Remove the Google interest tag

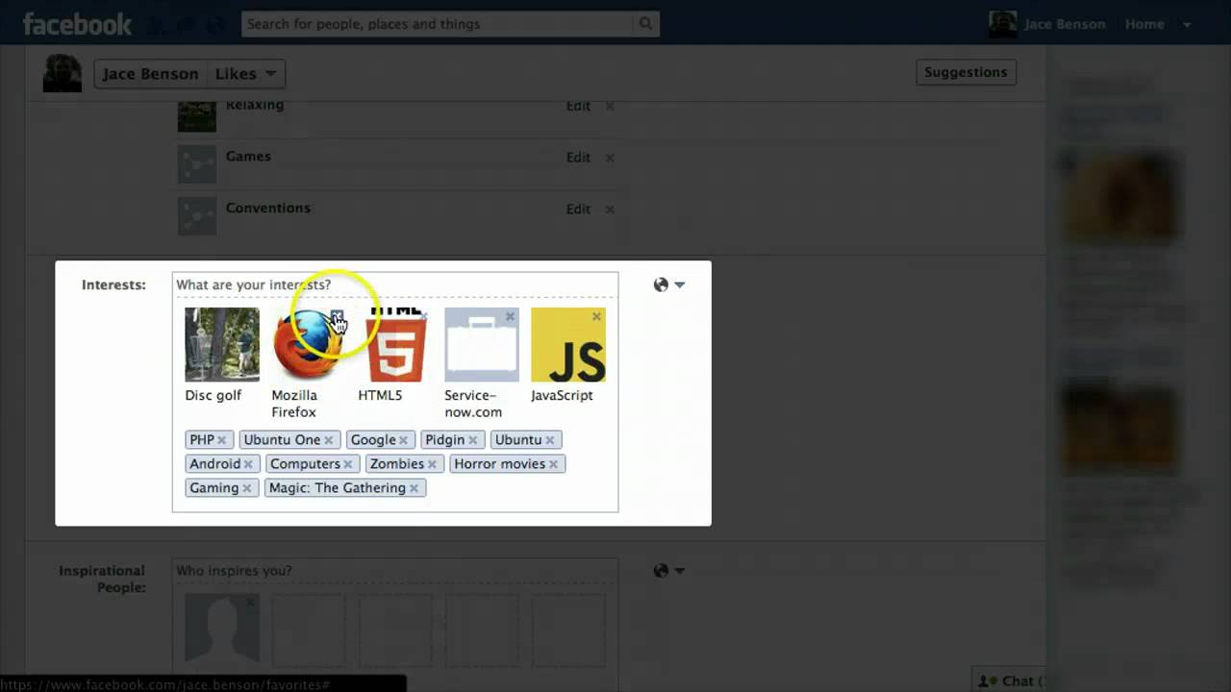point(403,440)
